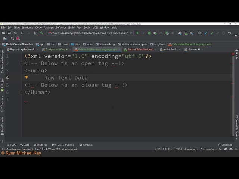Image resolution: width=239 pixels, height=179 pixels.
Task: Place cursor in 'Raw Text Data' line
Action: click(66, 78)
